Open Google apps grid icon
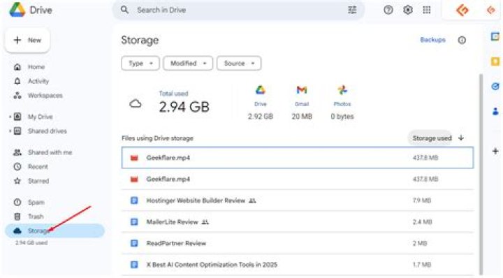Viewport: 503px width, 278px height. [427, 10]
